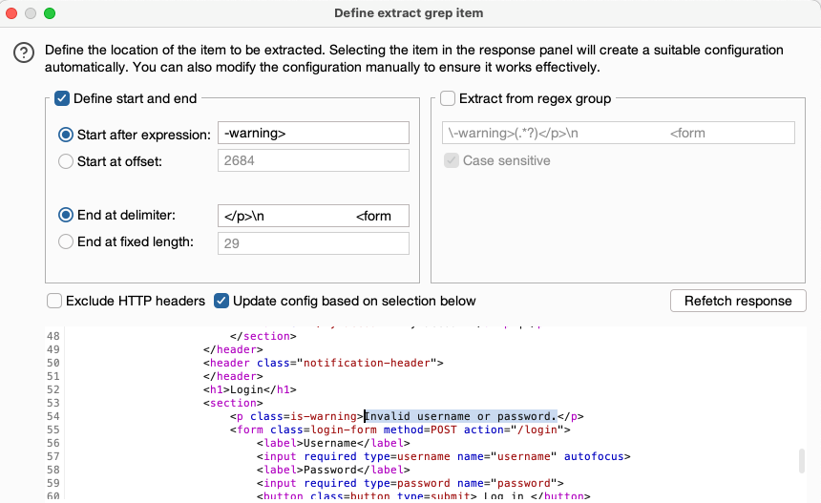Select Start after expression radio button

tap(66, 135)
